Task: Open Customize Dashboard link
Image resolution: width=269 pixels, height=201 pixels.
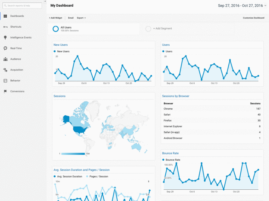Action: (253, 18)
